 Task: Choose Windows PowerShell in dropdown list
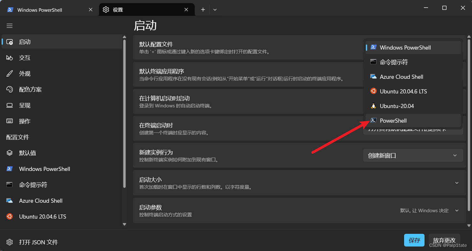pos(413,47)
